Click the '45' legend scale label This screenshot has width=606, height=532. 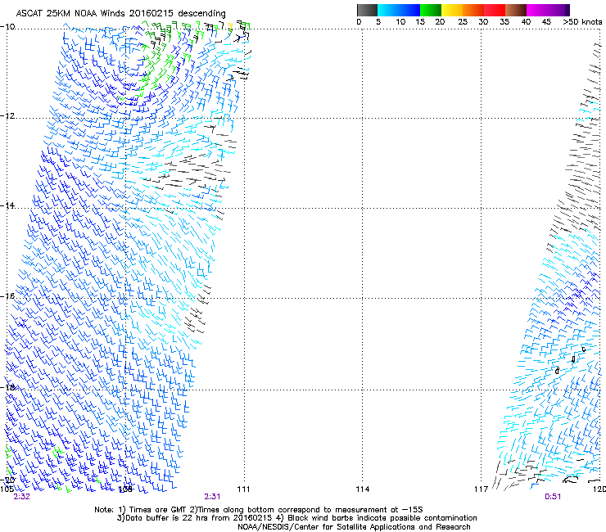[546, 22]
